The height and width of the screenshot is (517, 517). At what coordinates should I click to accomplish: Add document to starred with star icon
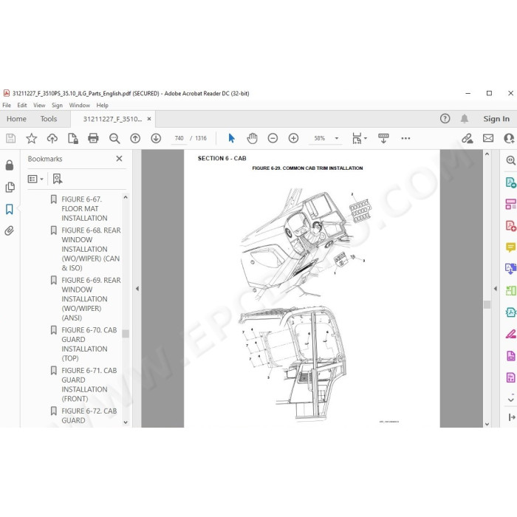point(31,138)
